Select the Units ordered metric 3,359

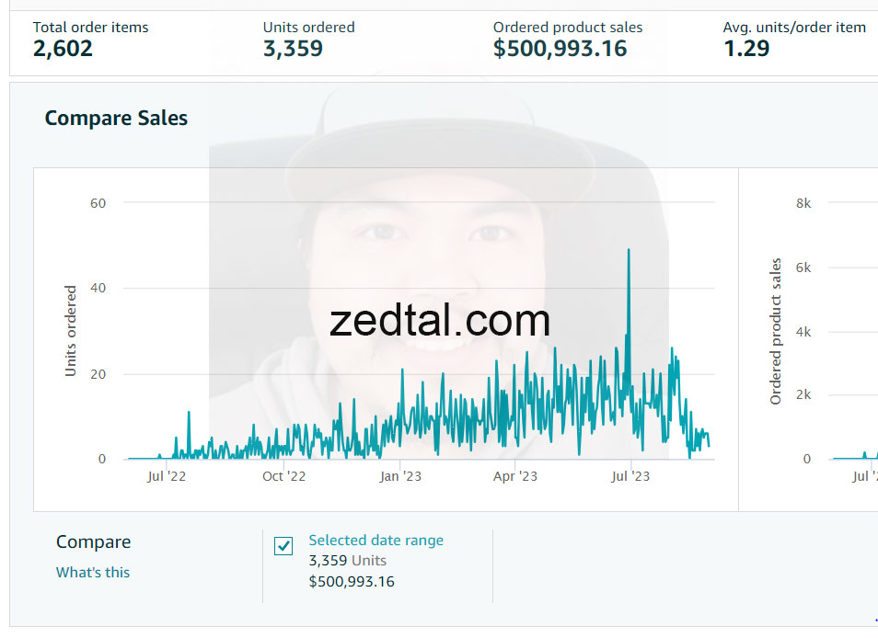[x=293, y=49]
